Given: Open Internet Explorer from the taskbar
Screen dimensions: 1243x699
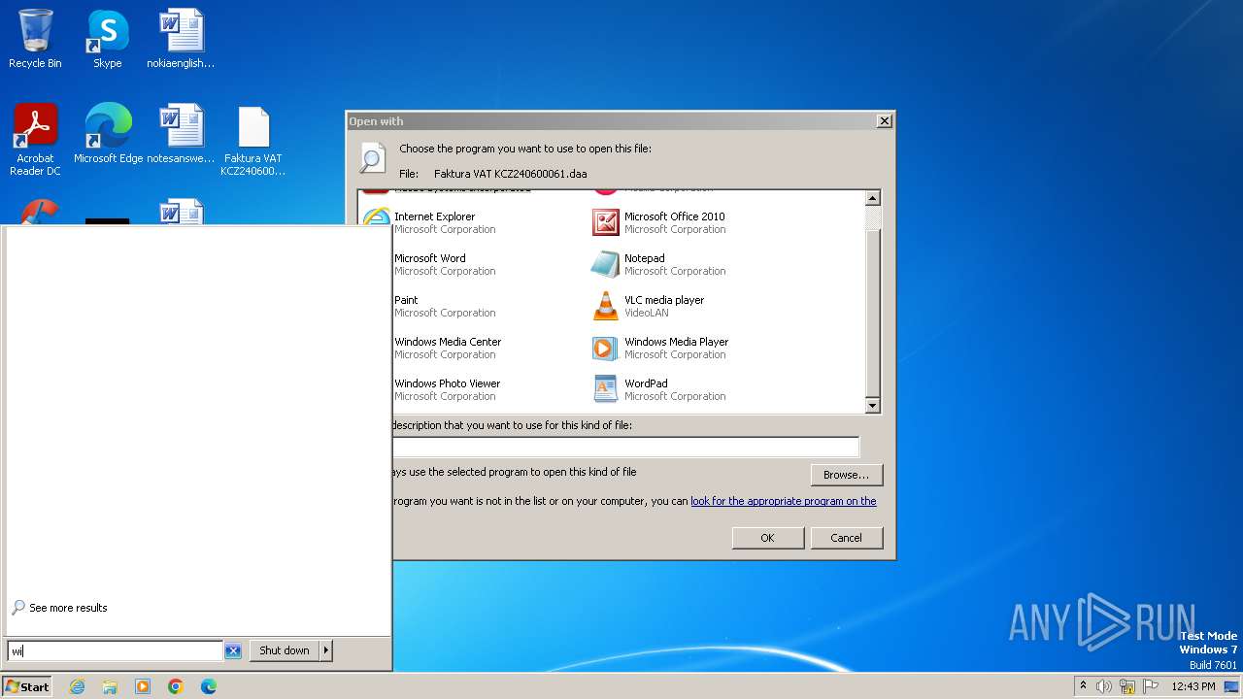Looking at the screenshot, I should 77,686.
